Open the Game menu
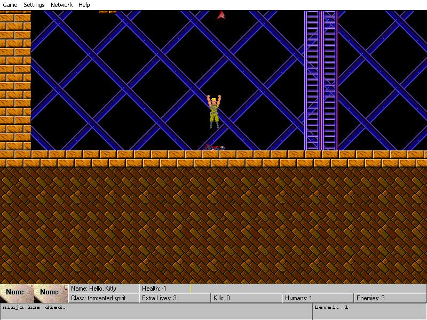 (10, 5)
